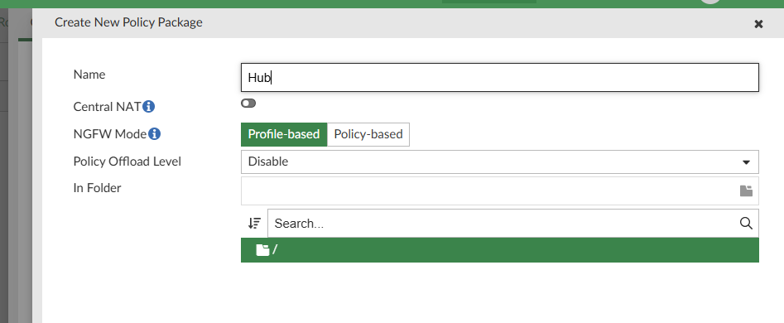Open the Policy Offload Level dropdown

(x=500, y=162)
